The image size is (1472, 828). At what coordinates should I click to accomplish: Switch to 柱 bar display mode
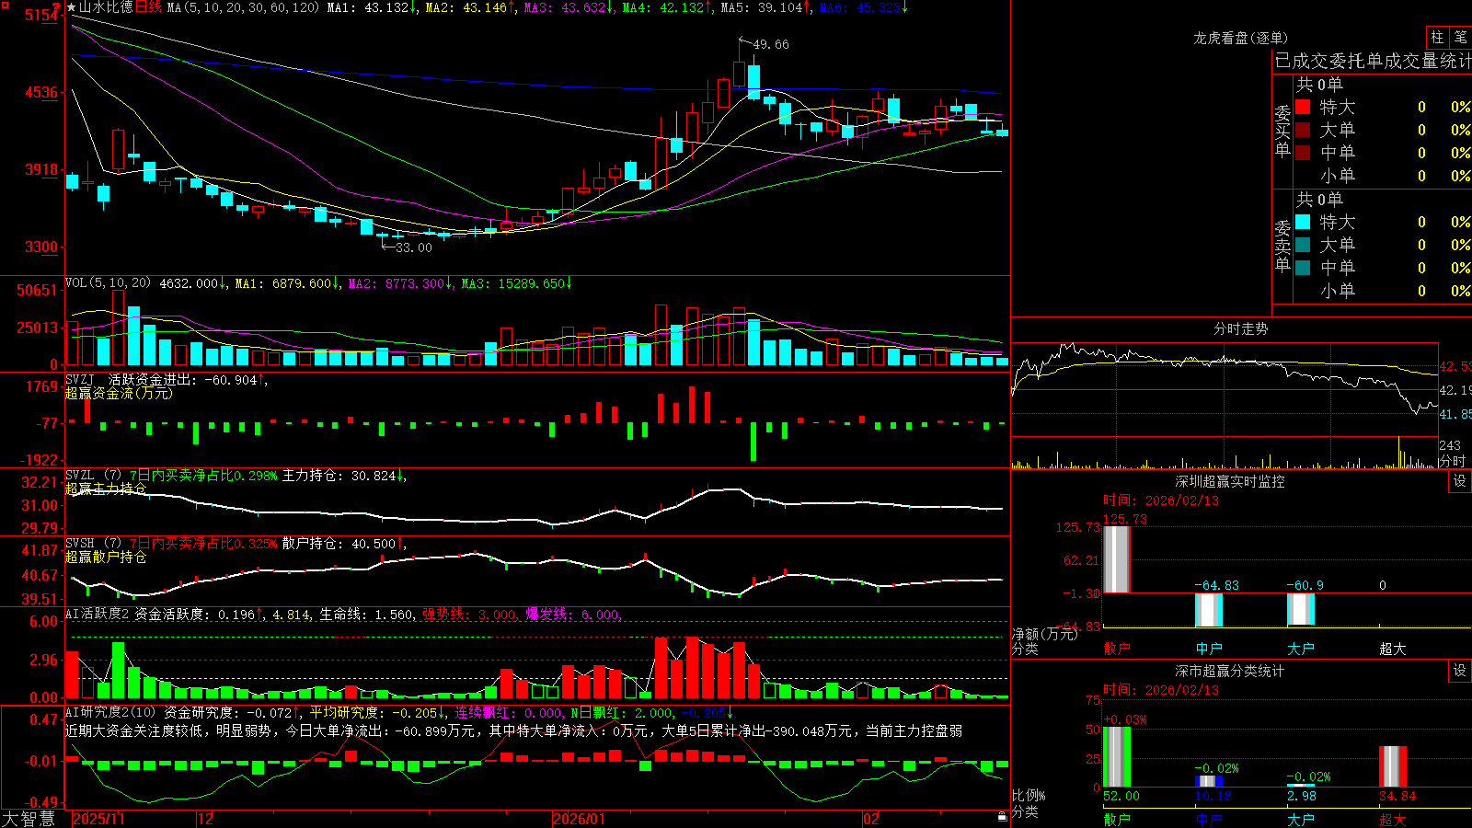1437,38
